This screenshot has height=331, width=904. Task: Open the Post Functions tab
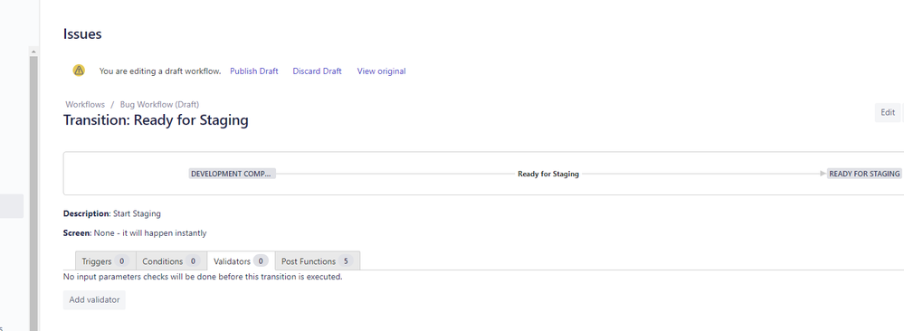pos(317,261)
